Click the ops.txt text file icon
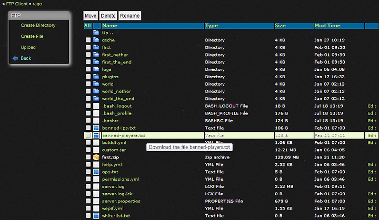Image resolution: width=379 pixels, height=220 pixels. (x=96, y=172)
